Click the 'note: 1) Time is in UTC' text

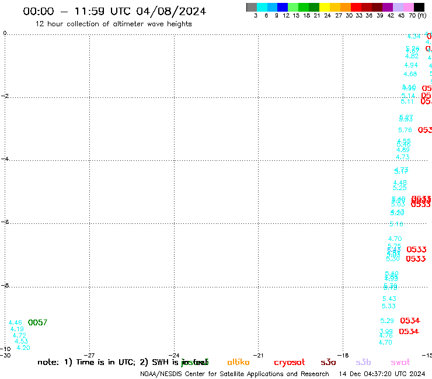coord(86,362)
